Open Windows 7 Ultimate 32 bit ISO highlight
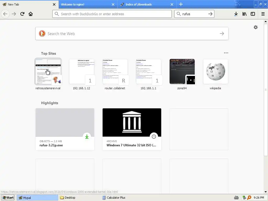The height and width of the screenshot is (201, 268). (x=132, y=129)
